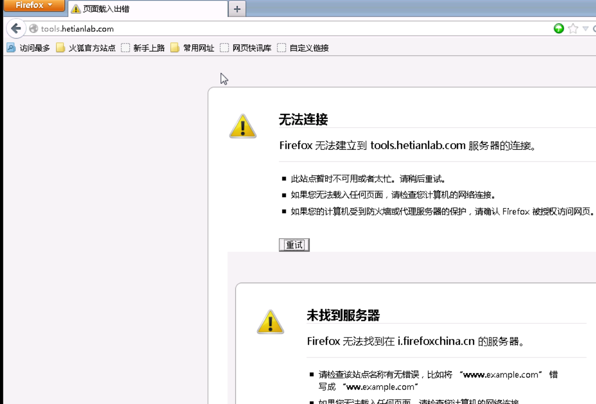Image resolution: width=596 pixels, height=404 pixels.
Task: Go back with the back arrow button
Action: 16,28
